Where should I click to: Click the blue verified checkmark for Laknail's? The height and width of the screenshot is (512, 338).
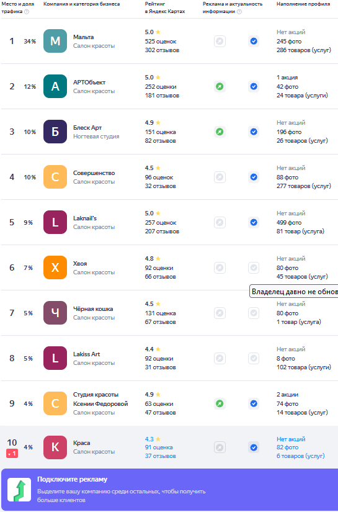click(254, 222)
